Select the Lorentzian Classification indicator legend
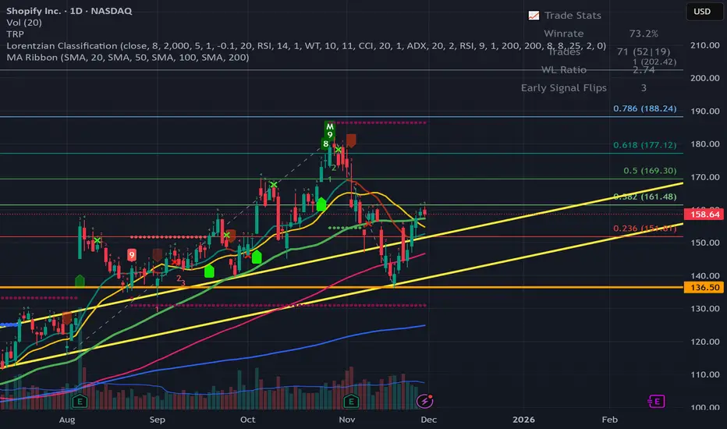Viewport: 727px width, 429px height. 306,45
